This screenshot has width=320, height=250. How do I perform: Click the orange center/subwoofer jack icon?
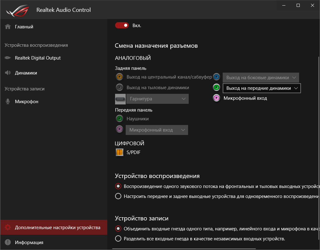click(x=119, y=77)
